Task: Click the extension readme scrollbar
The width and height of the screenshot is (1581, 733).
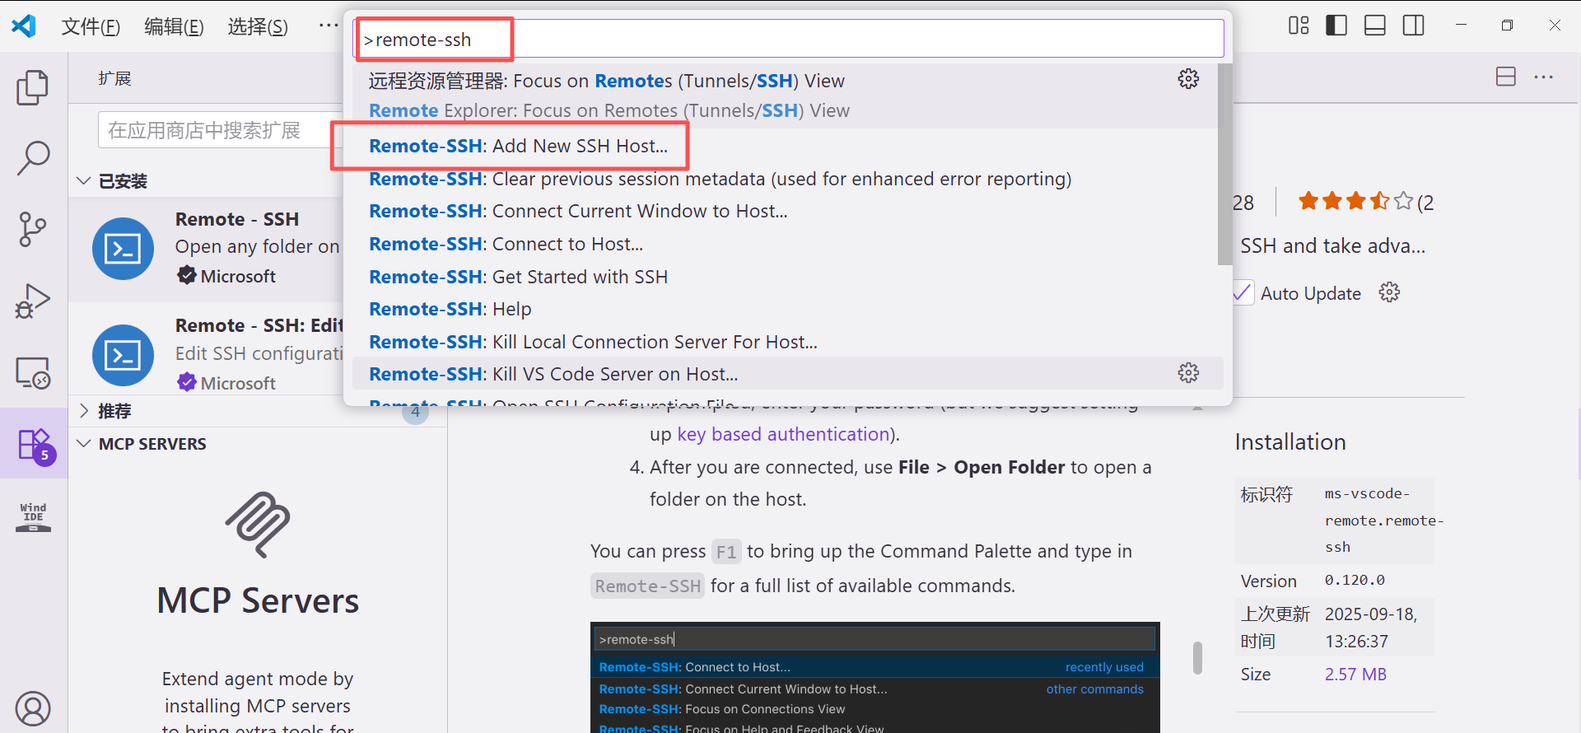Action: pyautogui.click(x=1197, y=658)
